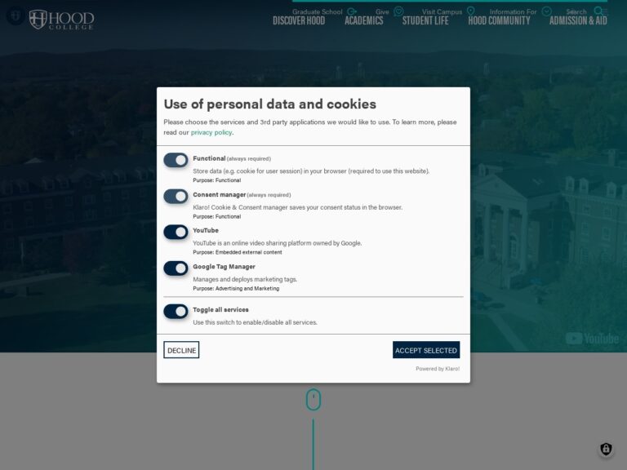Click the YouTube logo on the video
The height and width of the screenshot is (470, 627).
click(592, 339)
